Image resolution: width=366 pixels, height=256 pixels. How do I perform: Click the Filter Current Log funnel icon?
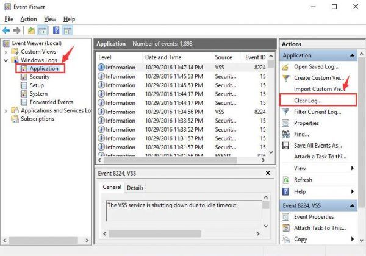point(285,112)
